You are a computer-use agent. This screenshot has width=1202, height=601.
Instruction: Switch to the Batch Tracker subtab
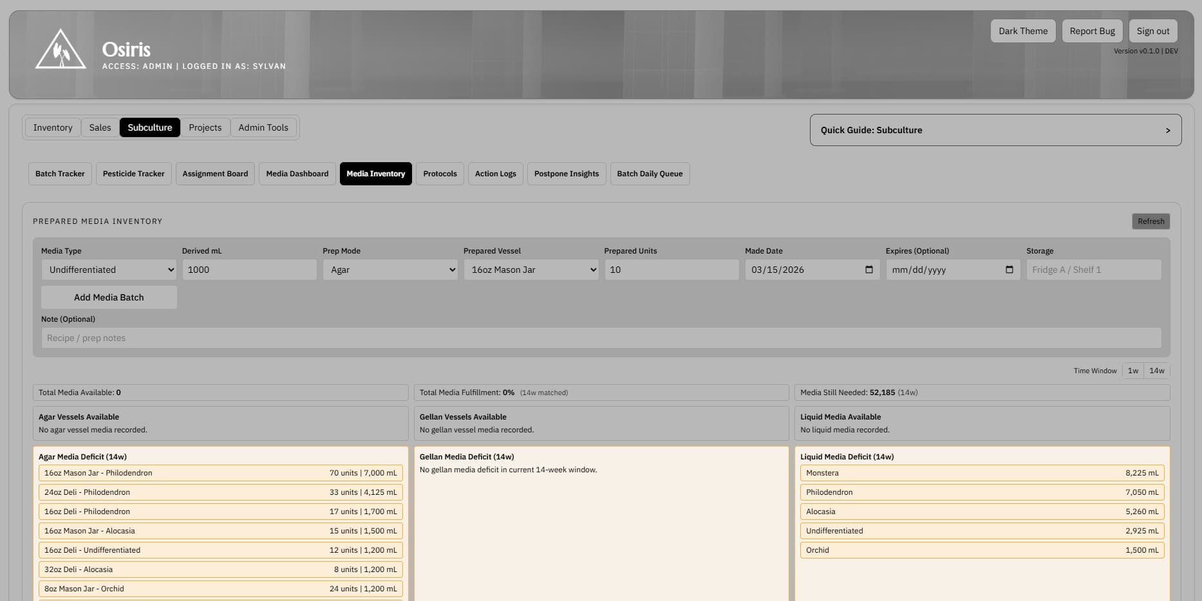59,174
